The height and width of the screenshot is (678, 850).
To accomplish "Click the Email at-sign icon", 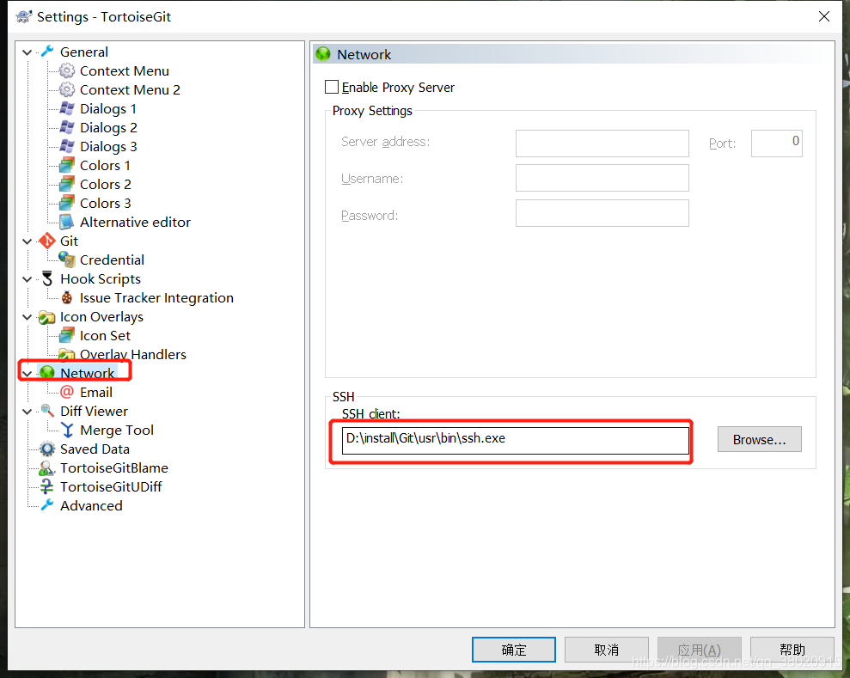I will [x=67, y=392].
